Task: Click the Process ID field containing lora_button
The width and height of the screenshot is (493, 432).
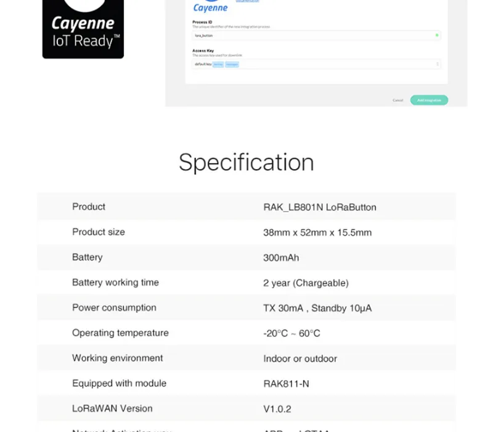Action: coord(316,36)
